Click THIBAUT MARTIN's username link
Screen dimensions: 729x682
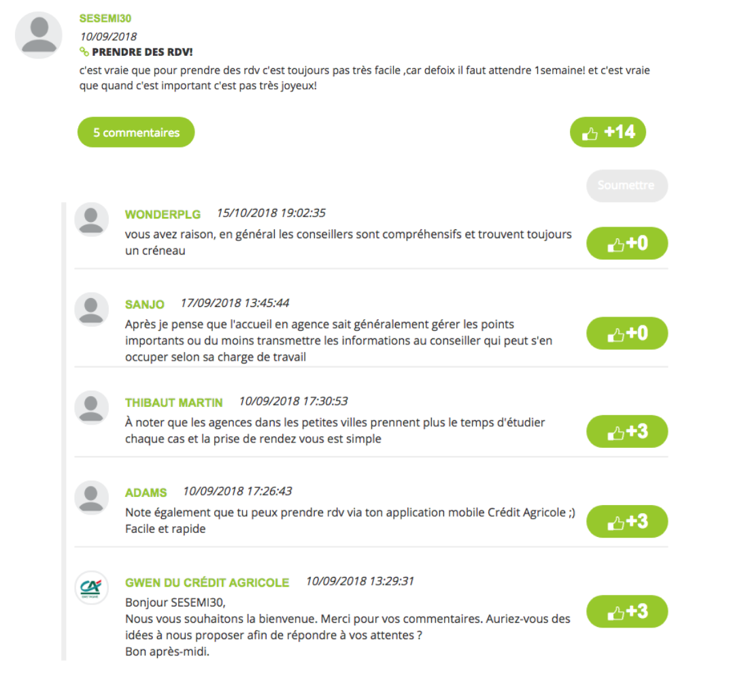point(173,403)
